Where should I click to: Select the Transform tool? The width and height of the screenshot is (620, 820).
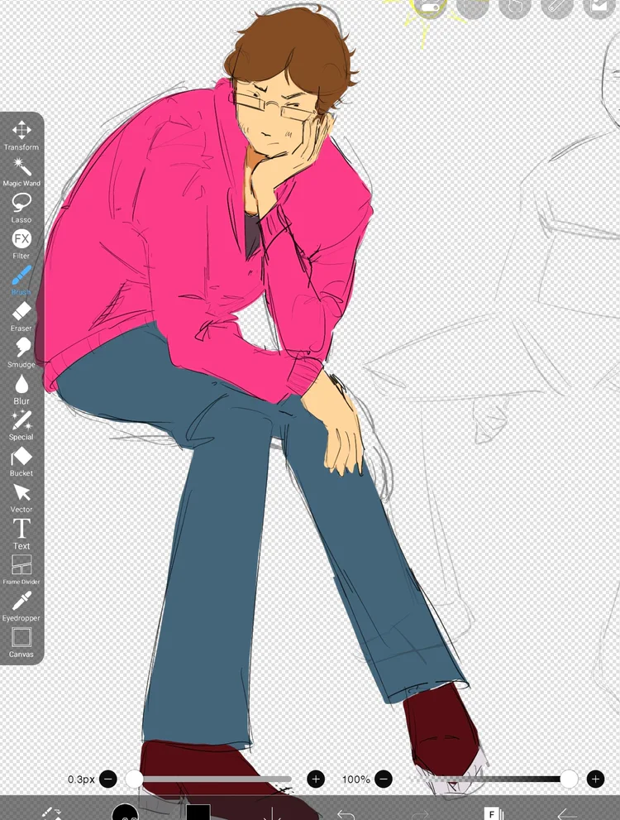point(21,135)
